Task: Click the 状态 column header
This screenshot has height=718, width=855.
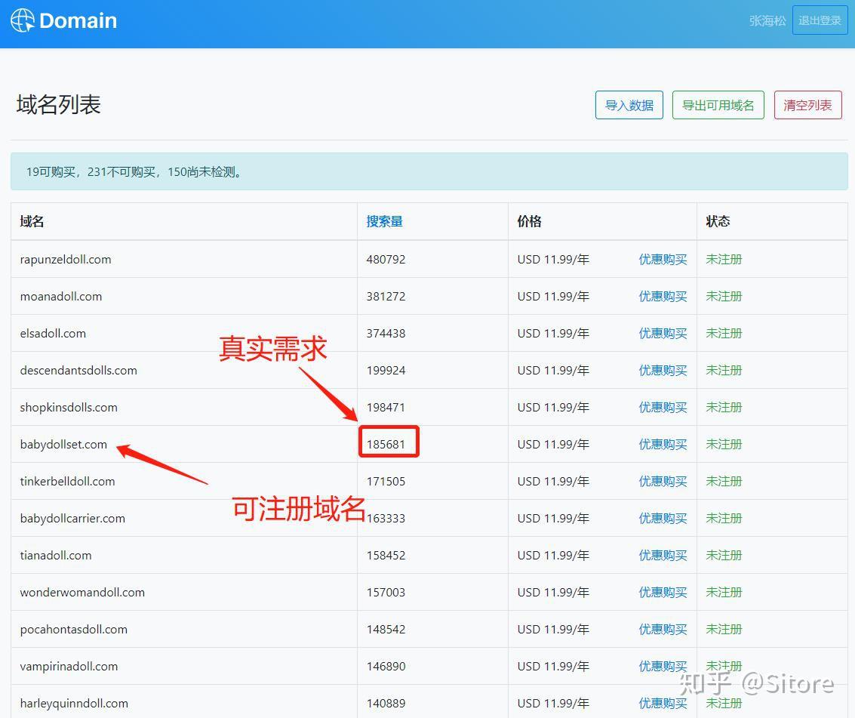Action: tap(718, 221)
